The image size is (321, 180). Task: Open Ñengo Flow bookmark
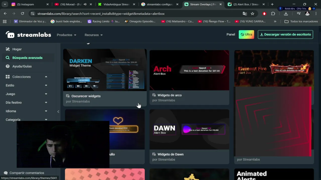(x=214, y=21)
